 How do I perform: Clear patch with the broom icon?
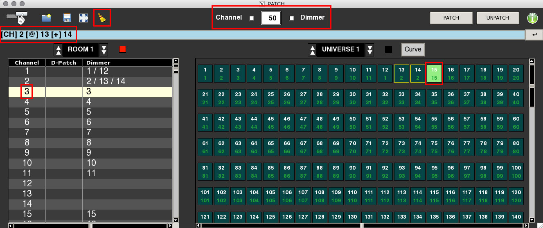click(101, 18)
